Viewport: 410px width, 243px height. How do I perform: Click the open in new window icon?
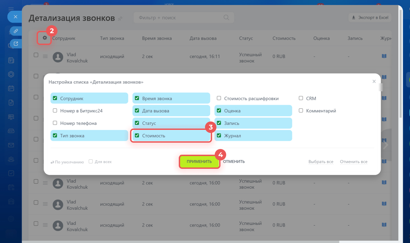click(15, 44)
